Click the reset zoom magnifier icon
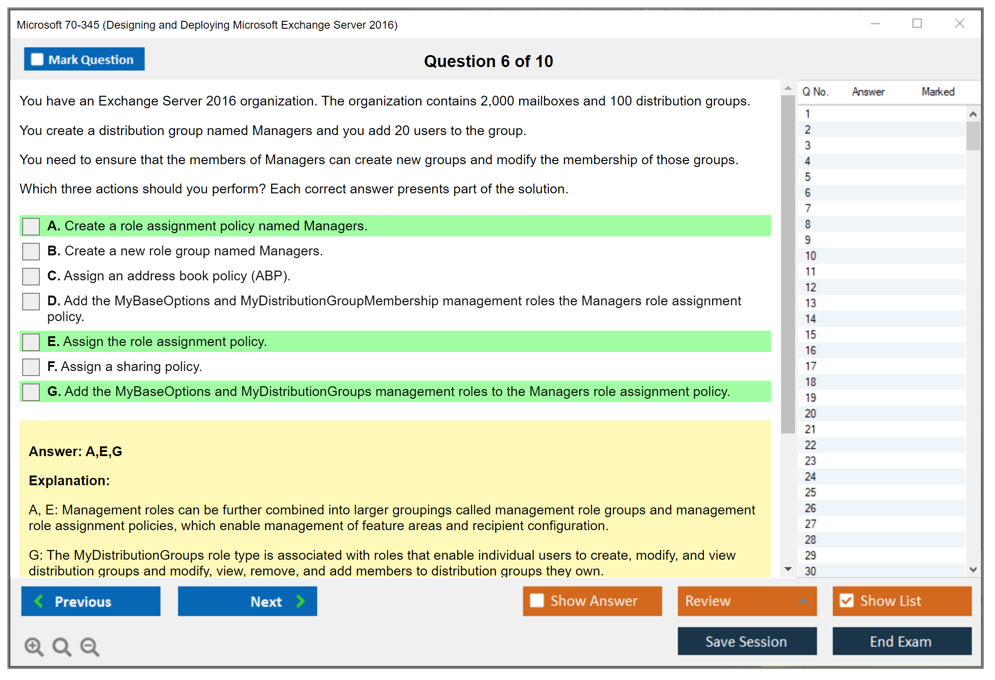 pyautogui.click(x=62, y=646)
